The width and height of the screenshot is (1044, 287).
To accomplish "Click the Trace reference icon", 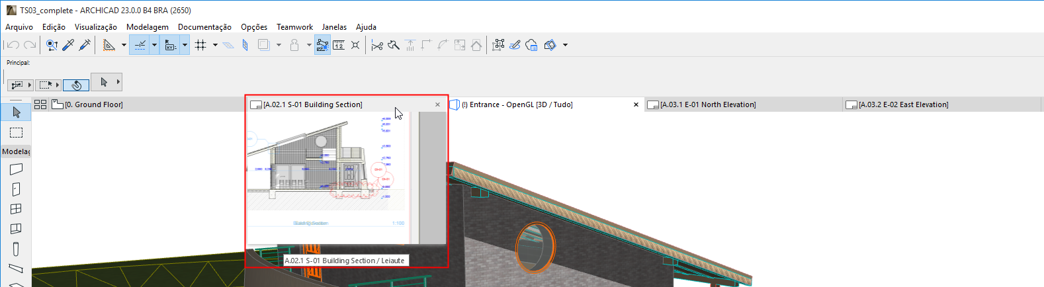I will [x=263, y=45].
